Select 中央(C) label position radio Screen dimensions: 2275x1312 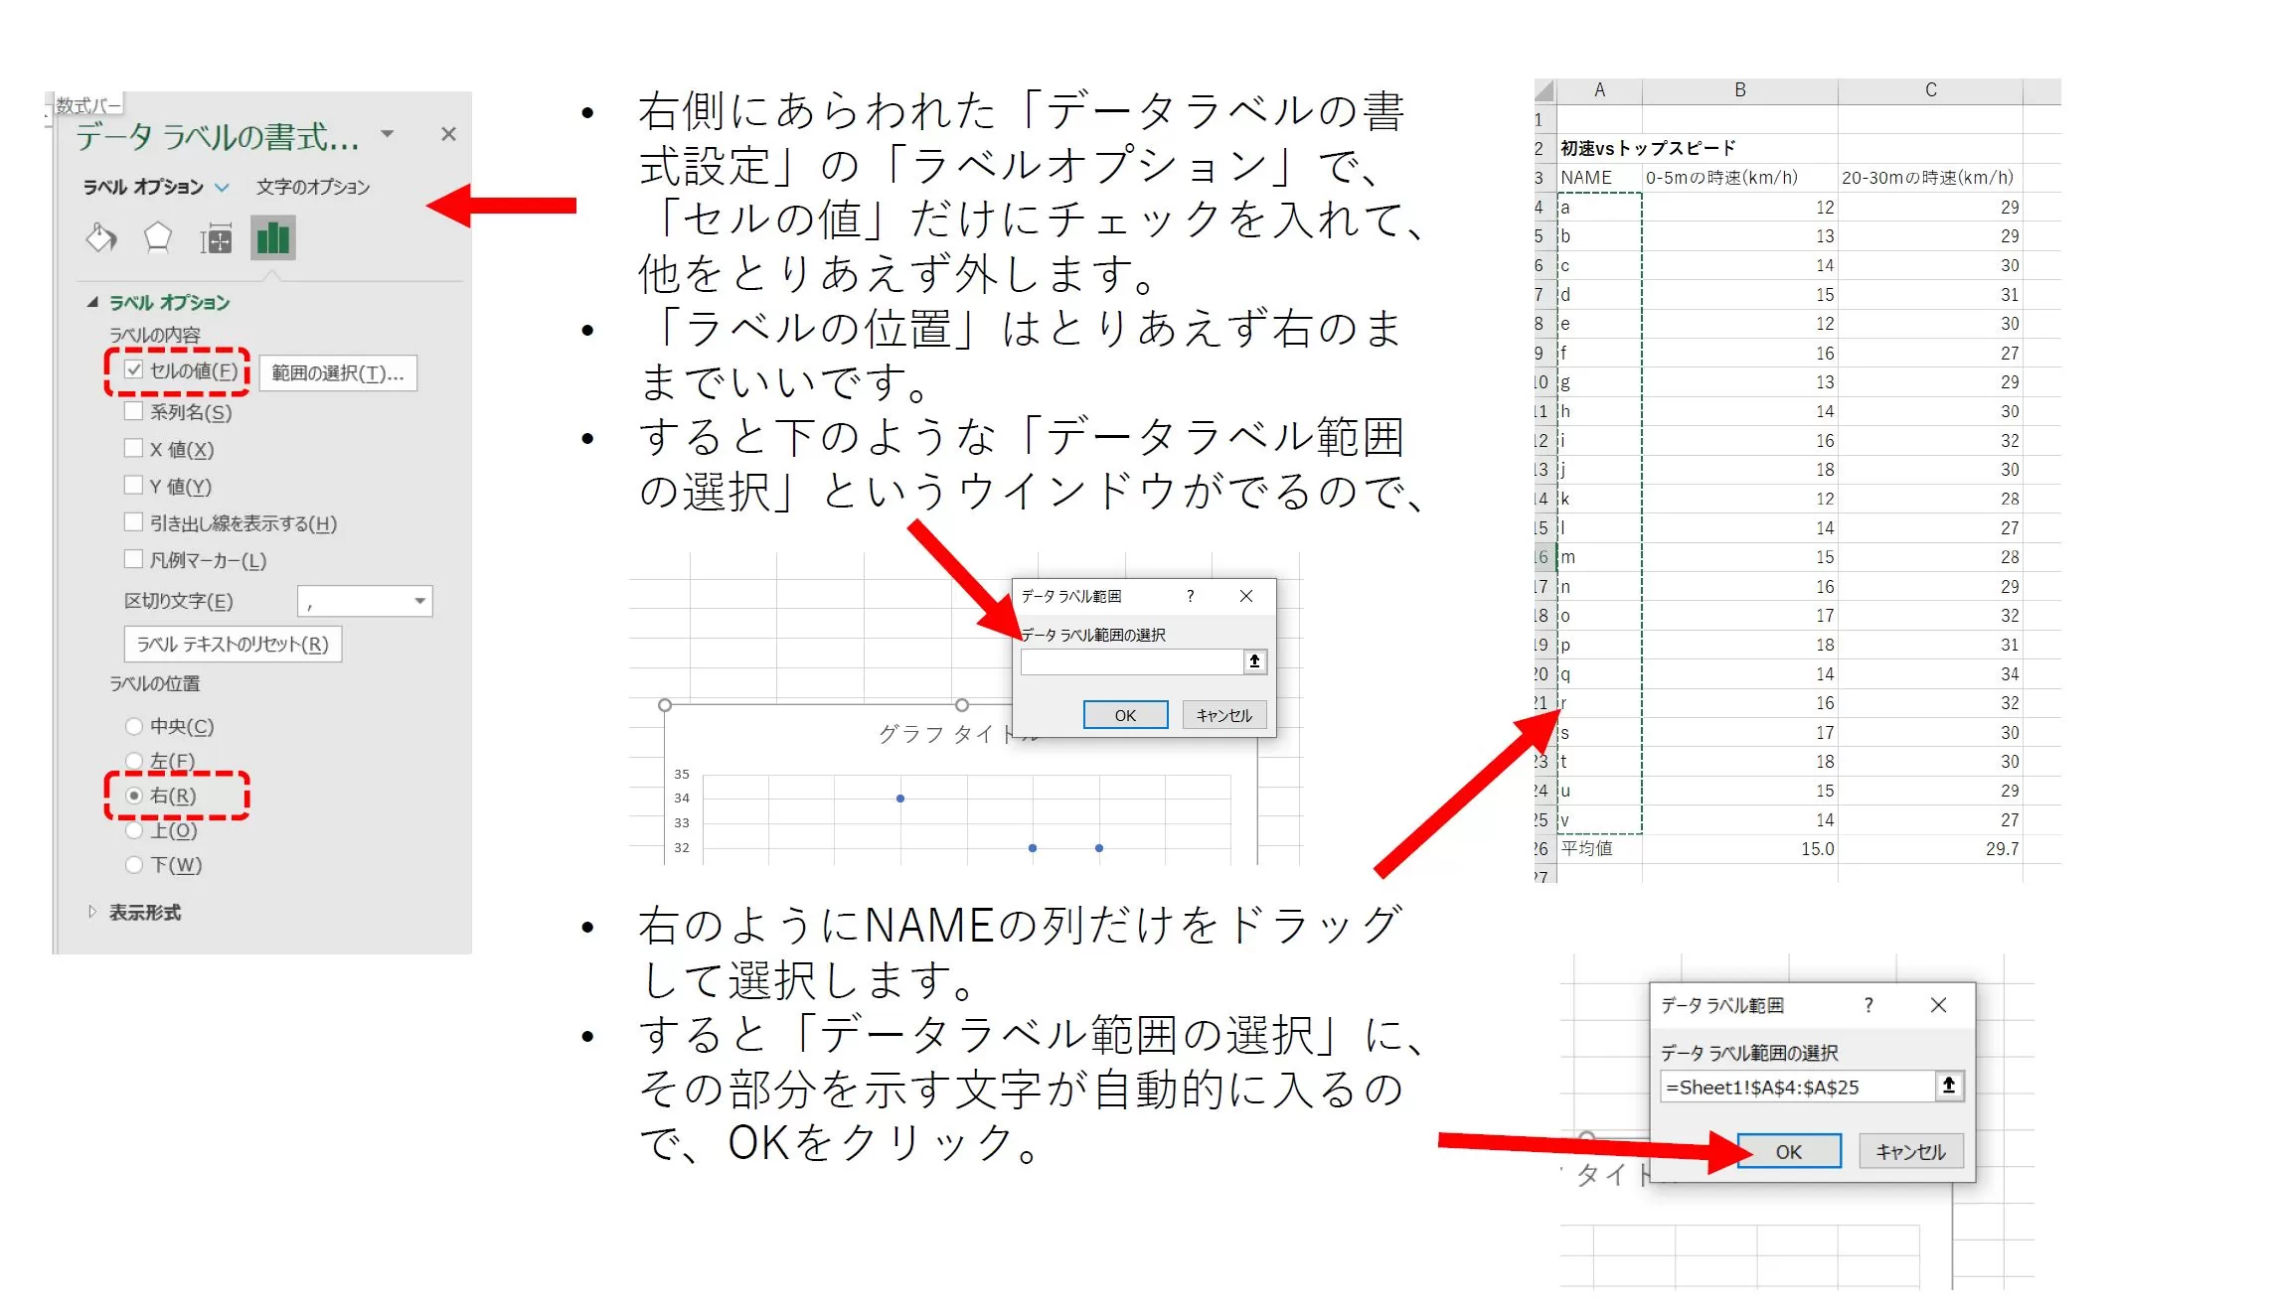click(x=134, y=726)
